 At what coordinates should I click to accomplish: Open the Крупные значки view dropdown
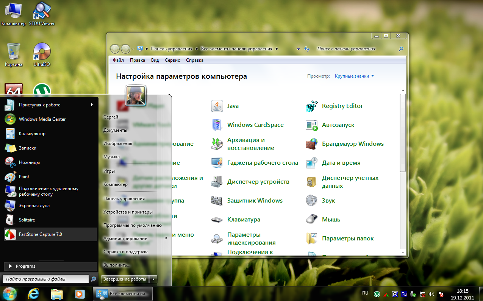pyautogui.click(x=354, y=76)
